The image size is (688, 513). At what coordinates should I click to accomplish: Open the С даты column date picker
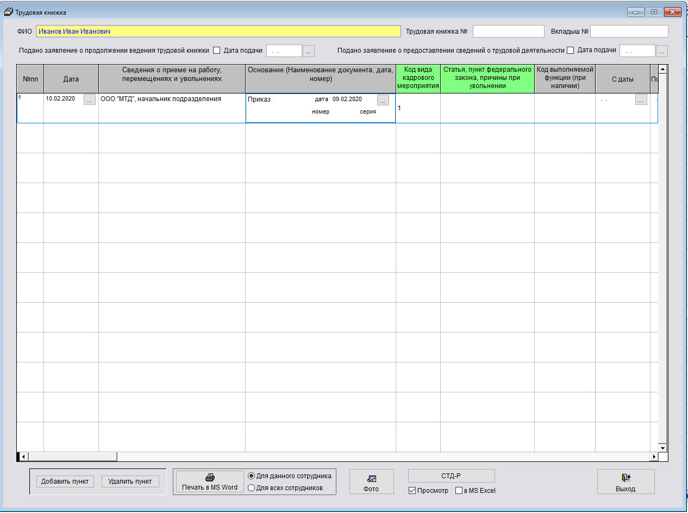tap(641, 100)
